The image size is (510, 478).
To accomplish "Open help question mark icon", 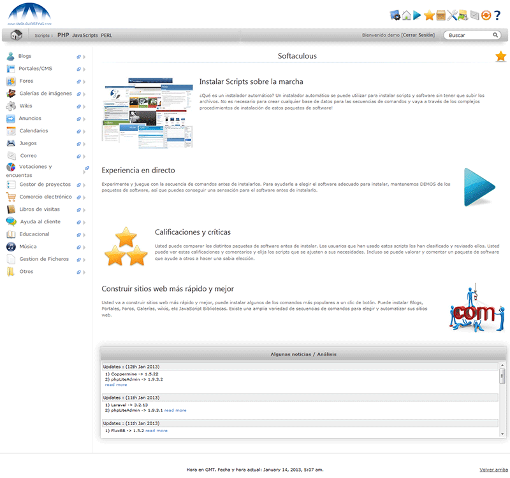I will (497, 15).
